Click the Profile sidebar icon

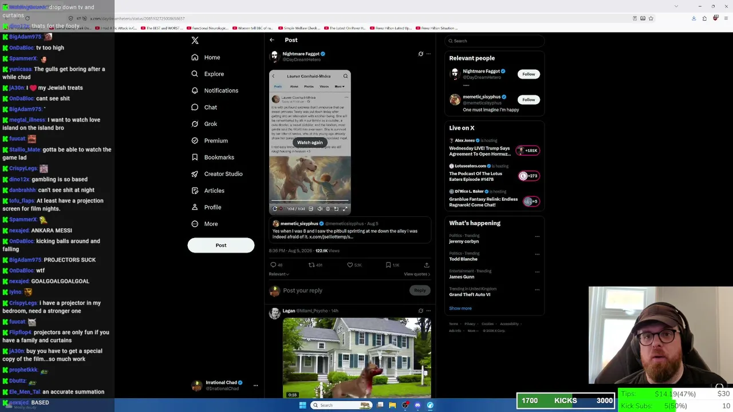[195, 207]
